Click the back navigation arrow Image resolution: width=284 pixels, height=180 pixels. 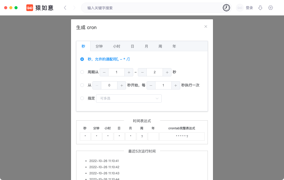coord(65,8)
